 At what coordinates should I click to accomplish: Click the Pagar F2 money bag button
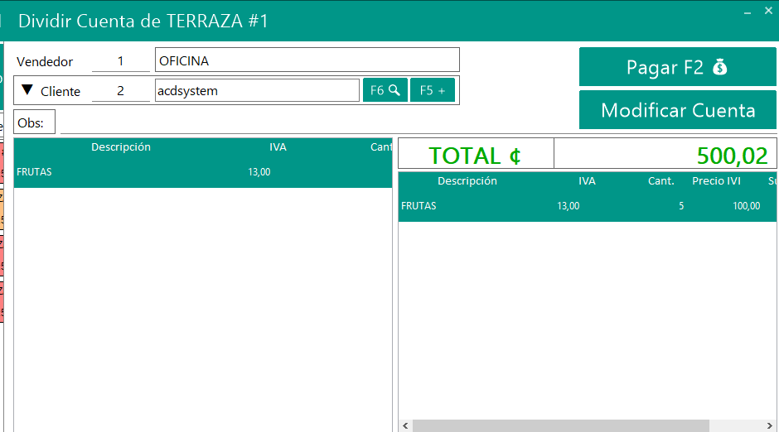point(677,67)
